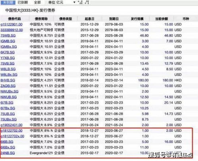198x161 pixels.
Task: Open bond code 24NB.SG link
Action: [x=8, y=153]
